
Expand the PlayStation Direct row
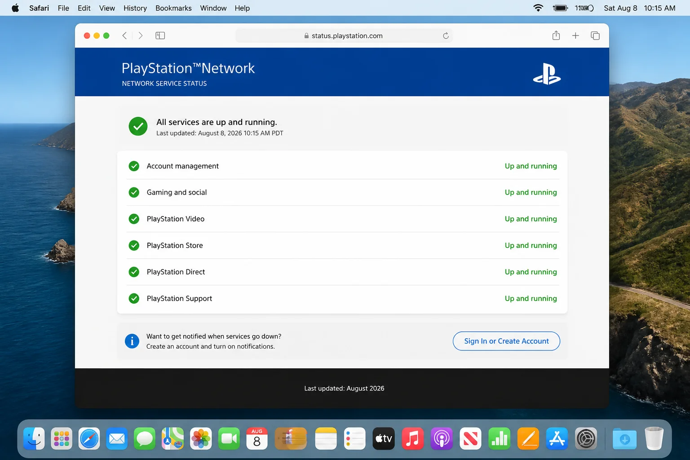(342, 272)
